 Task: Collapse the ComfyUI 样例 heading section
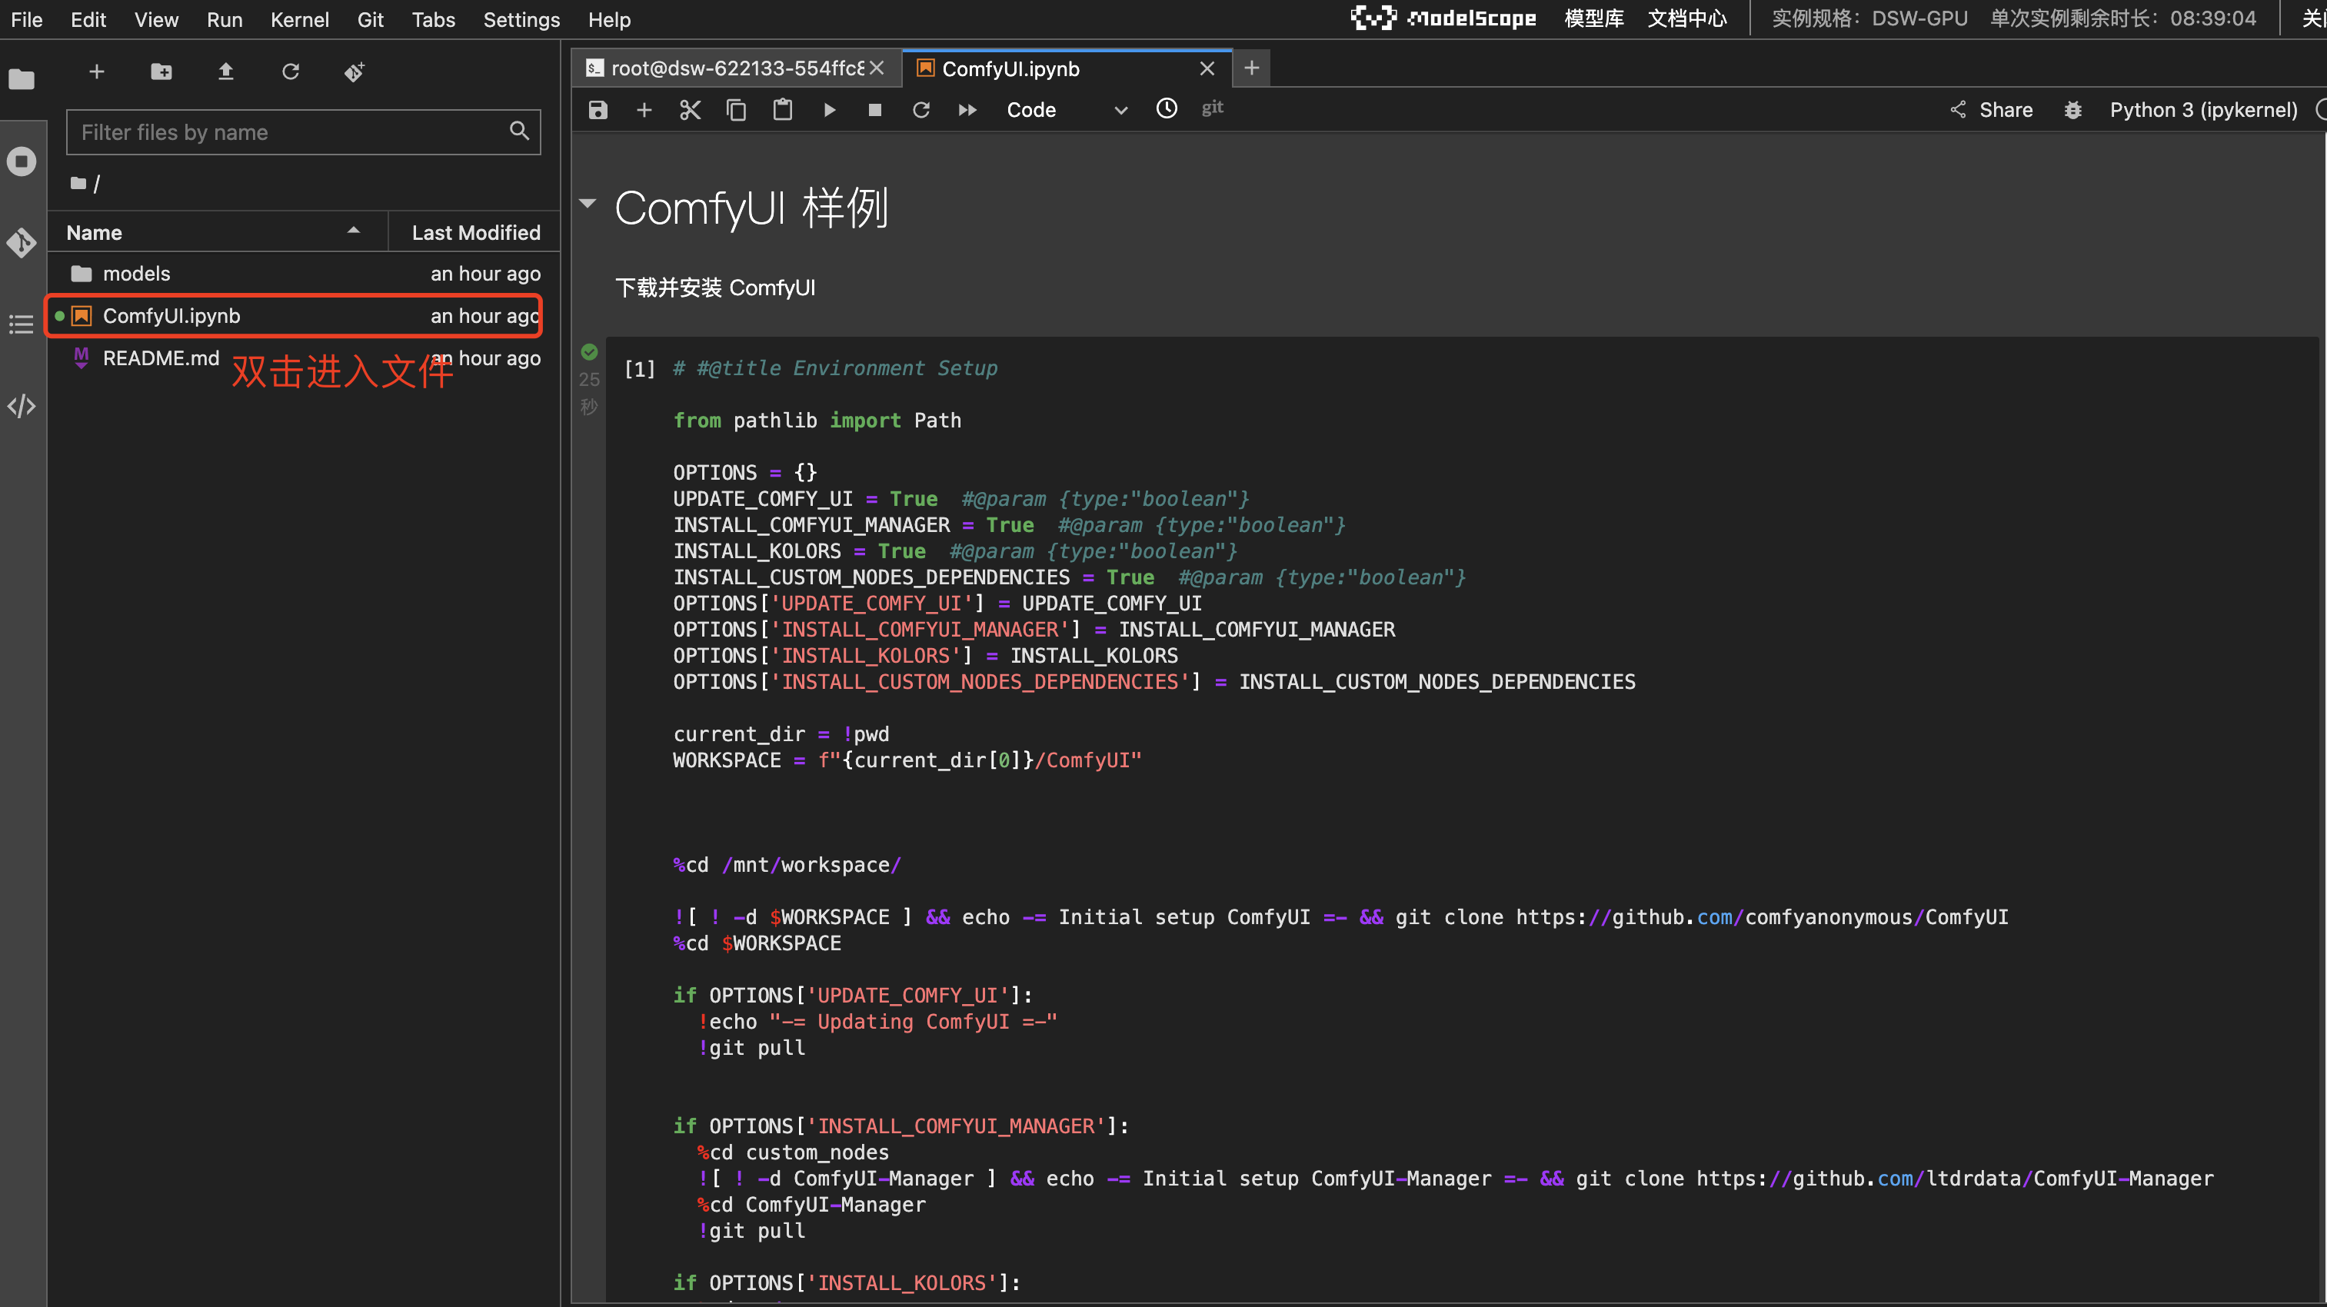tap(588, 205)
